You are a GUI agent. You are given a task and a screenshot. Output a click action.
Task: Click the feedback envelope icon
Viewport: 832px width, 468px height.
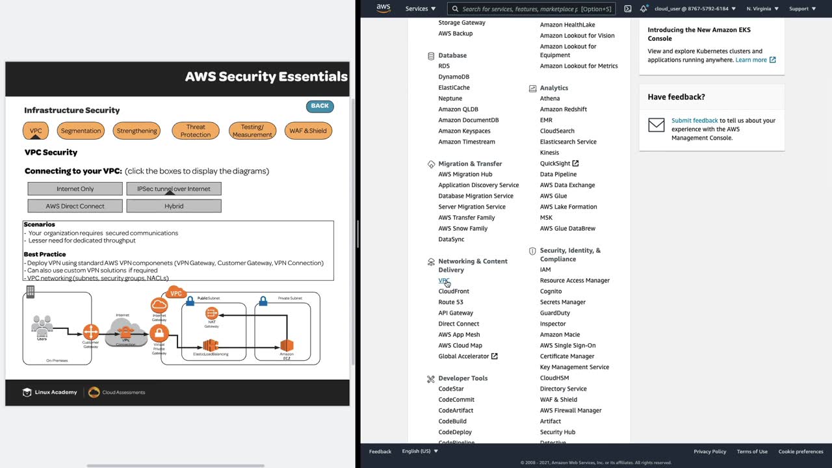click(656, 125)
